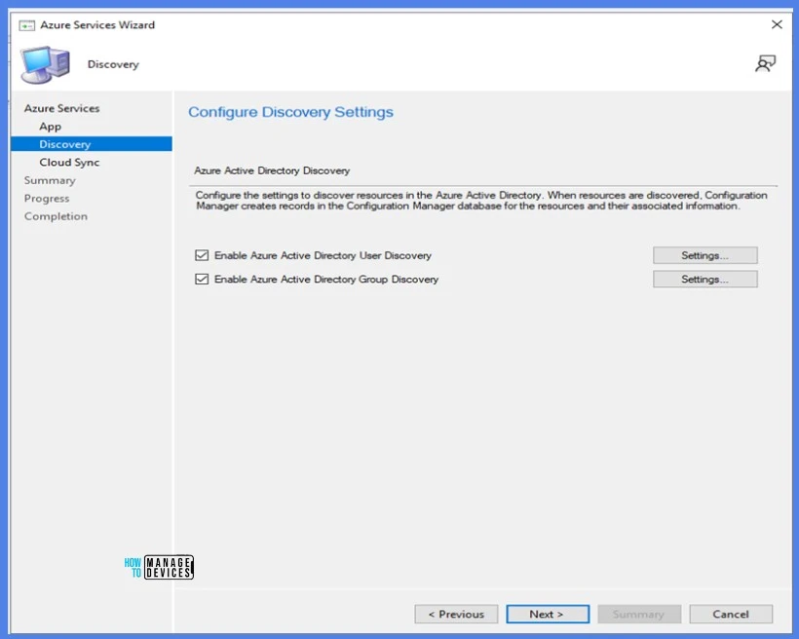Viewport: 799px width, 639px height.
Task: Click the feedback person icon
Action: click(765, 63)
